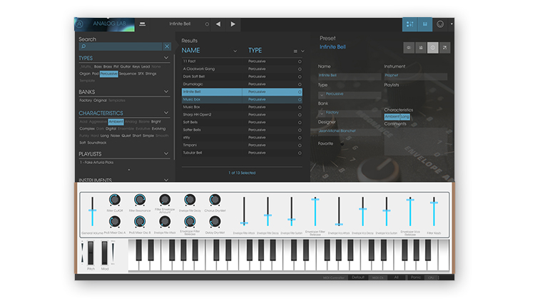Click the fourth preset export icon

click(444, 48)
